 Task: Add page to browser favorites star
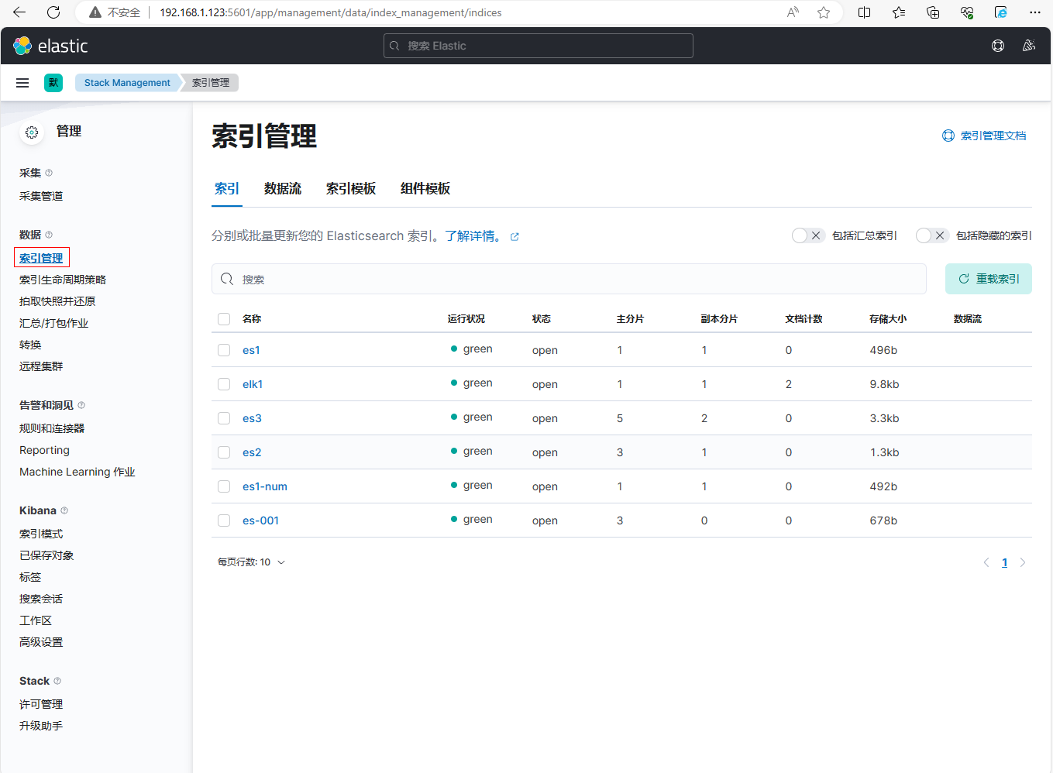pyautogui.click(x=824, y=12)
